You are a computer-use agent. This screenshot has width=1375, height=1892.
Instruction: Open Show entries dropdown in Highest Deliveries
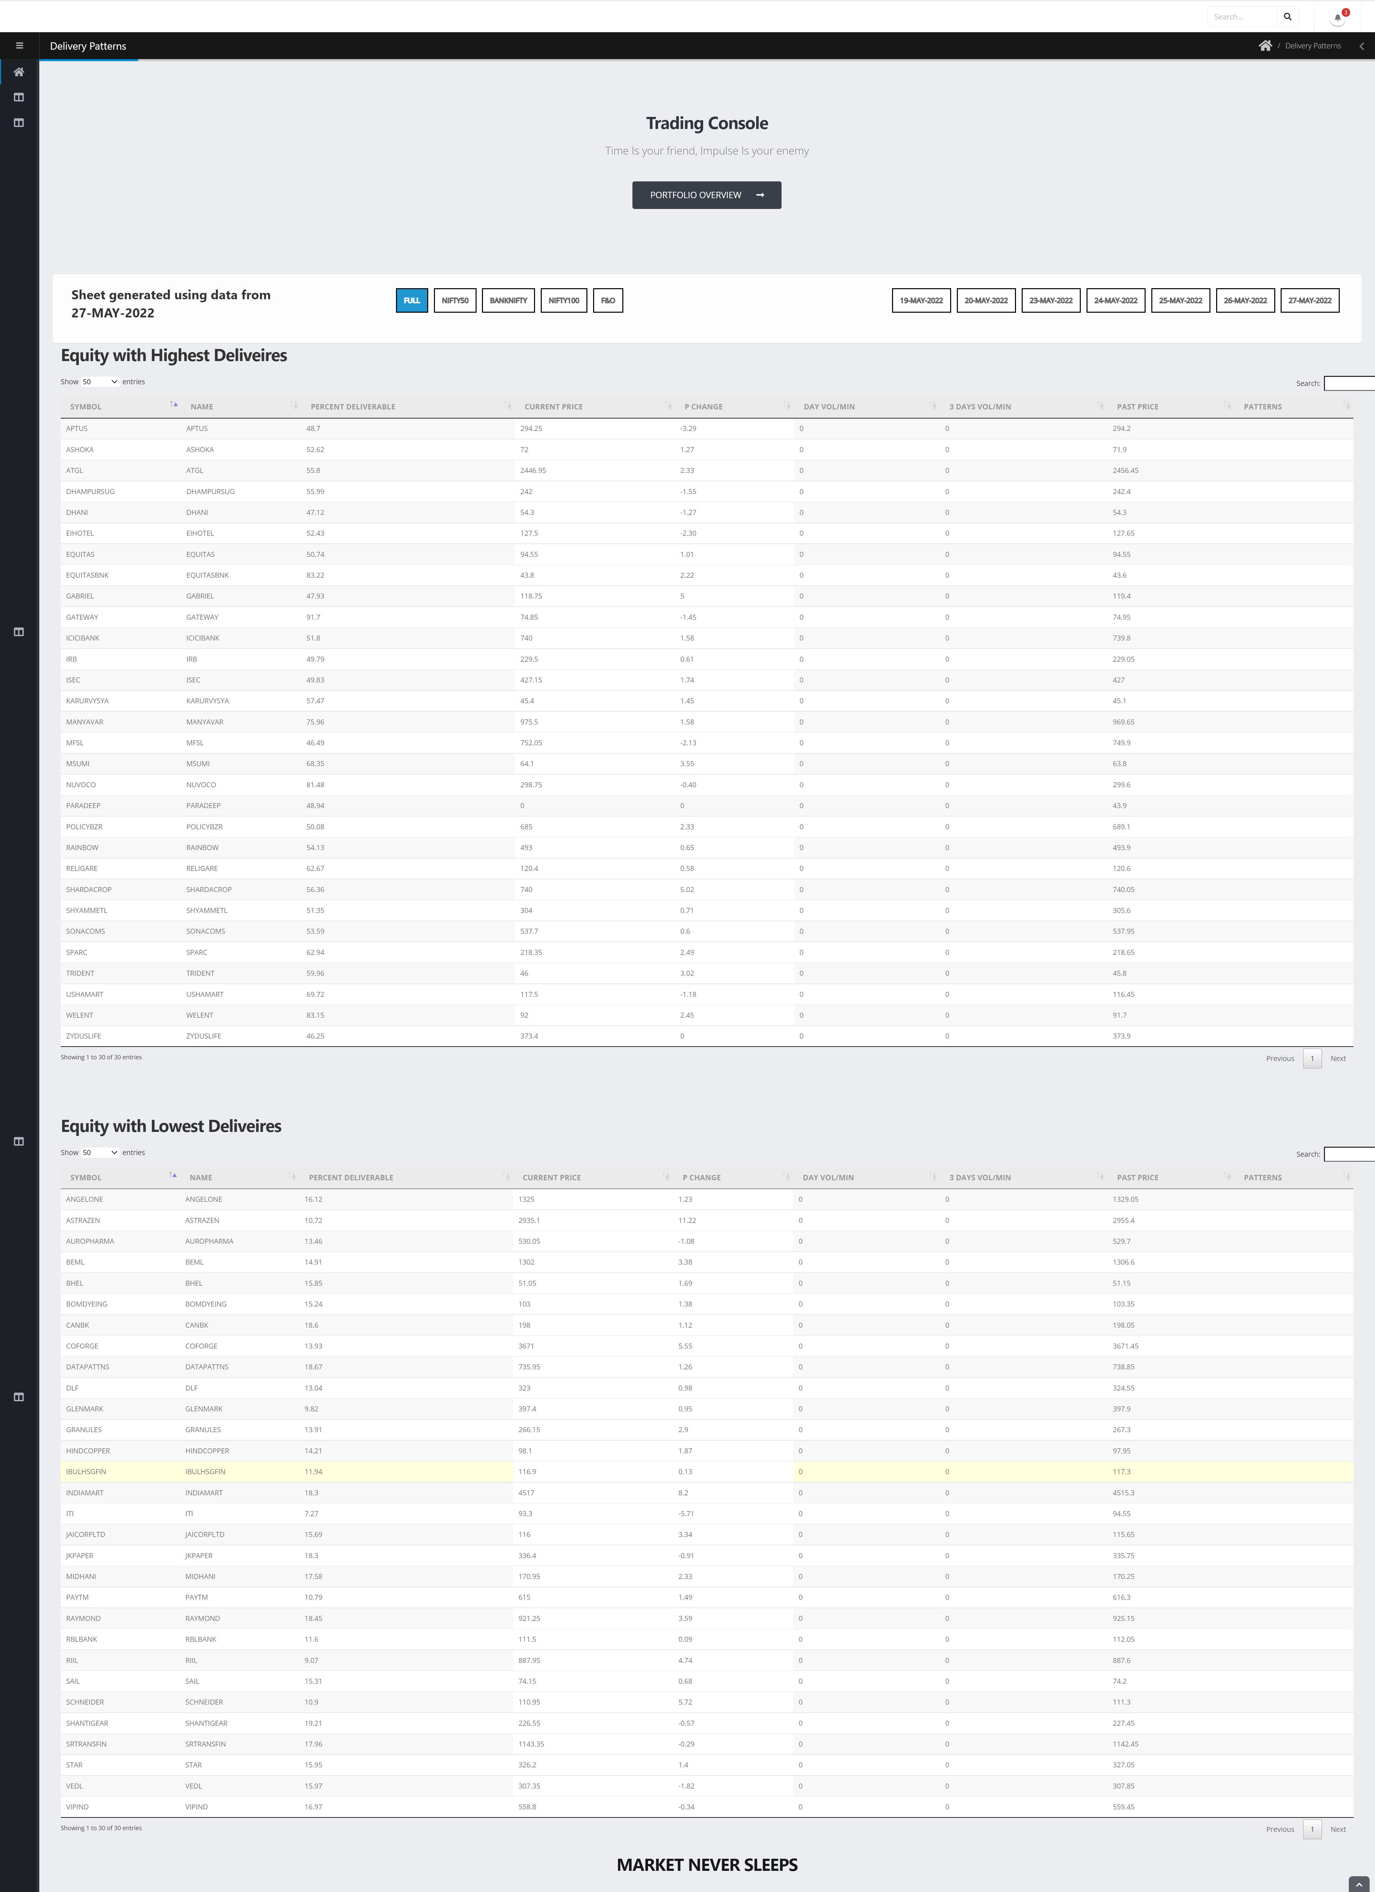click(x=100, y=381)
